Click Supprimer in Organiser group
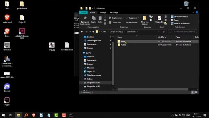Image resolution: width=209 pixels, height=118 pixels. click(x=132, y=18)
